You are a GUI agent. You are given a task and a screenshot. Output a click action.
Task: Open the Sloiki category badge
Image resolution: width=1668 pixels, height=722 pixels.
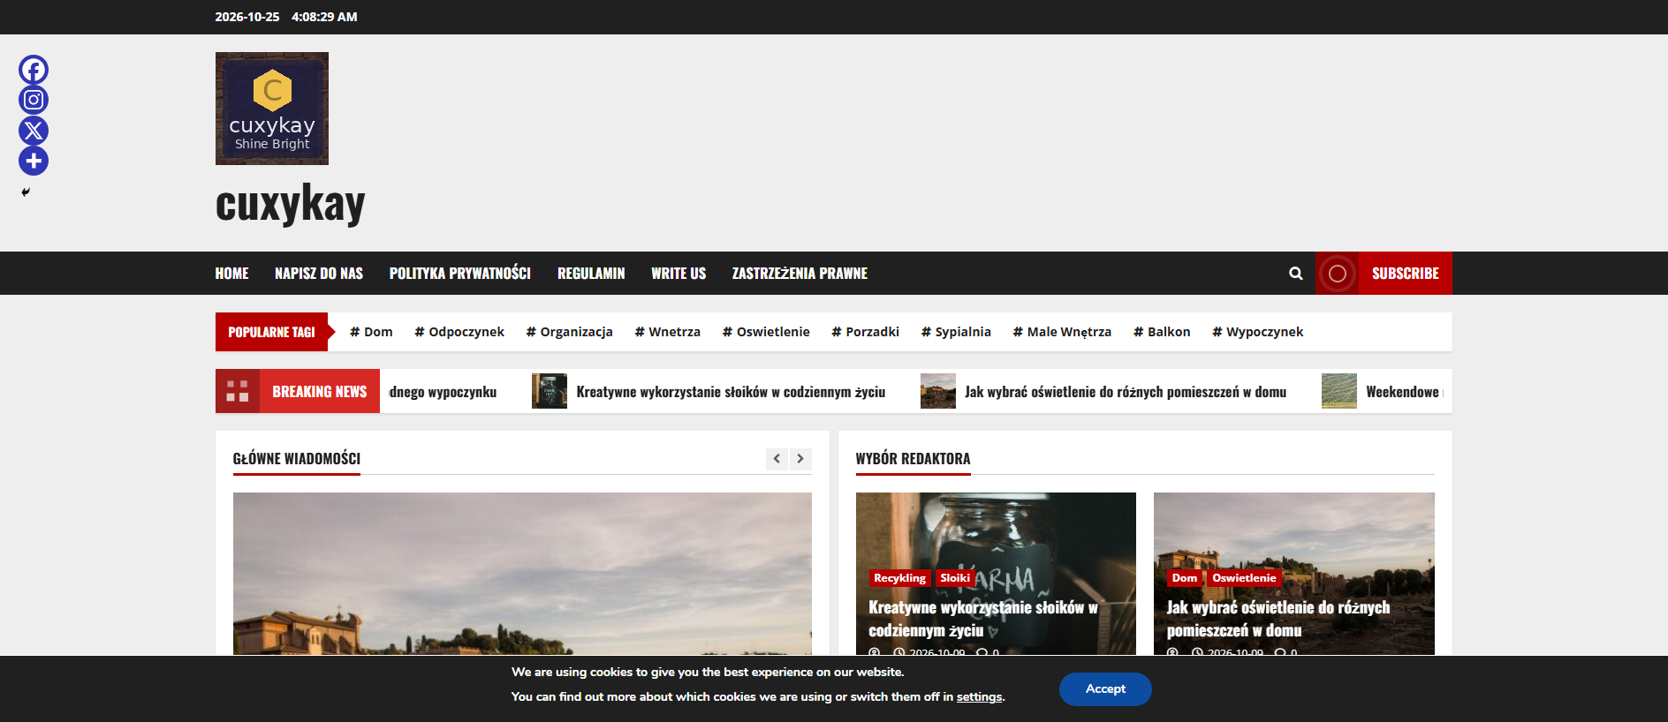coord(955,578)
